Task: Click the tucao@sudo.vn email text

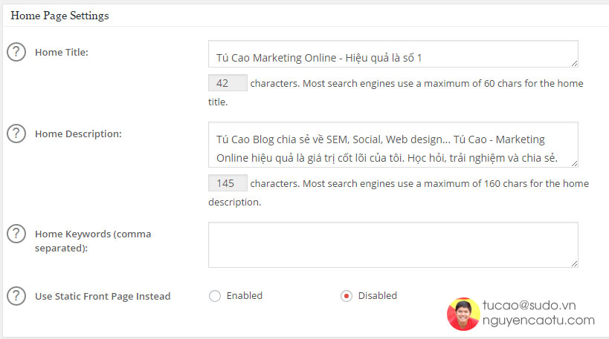Action: click(529, 306)
